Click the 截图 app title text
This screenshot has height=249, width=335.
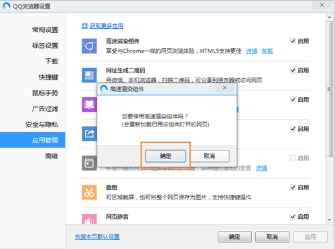tap(111, 187)
